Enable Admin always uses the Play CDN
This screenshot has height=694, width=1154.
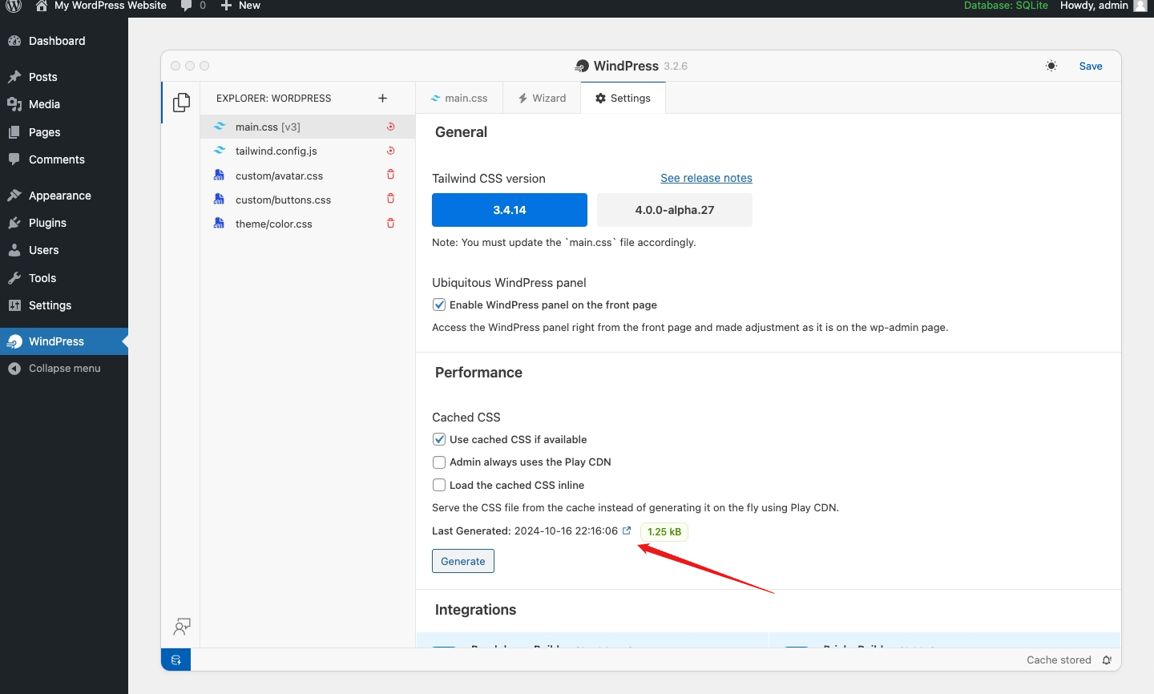tap(439, 462)
